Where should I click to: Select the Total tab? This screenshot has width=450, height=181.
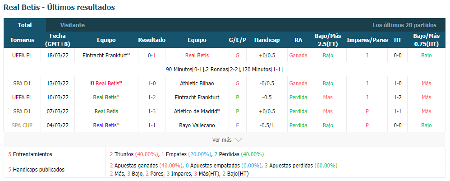(25, 25)
